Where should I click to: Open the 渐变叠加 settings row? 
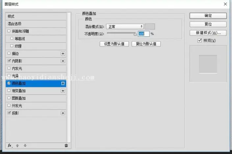(x=36, y=91)
